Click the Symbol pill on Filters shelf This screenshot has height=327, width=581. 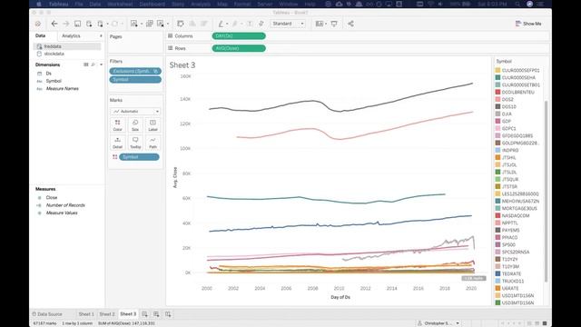(135, 80)
